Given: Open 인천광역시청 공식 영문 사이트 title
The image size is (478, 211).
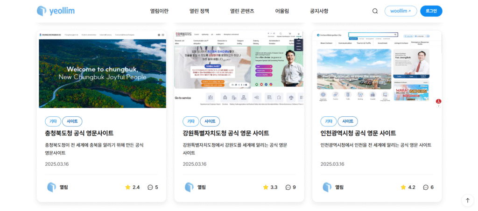Looking at the screenshot, I should pos(358,133).
